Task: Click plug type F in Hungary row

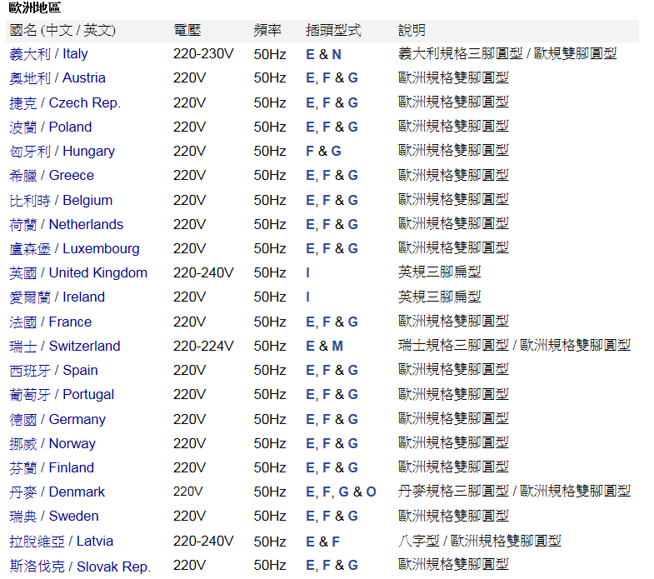Action: [x=309, y=151]
